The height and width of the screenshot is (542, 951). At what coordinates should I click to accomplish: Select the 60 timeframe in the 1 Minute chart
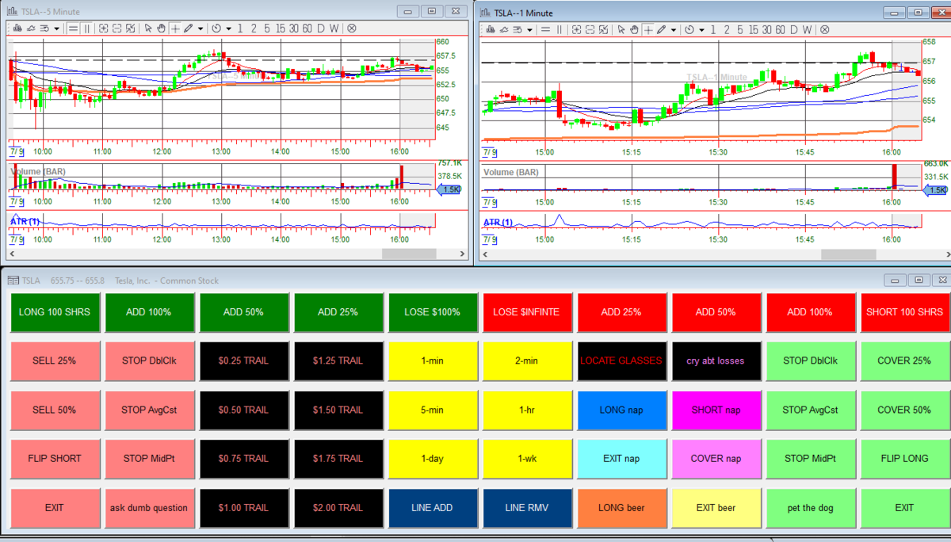[781, 29]
